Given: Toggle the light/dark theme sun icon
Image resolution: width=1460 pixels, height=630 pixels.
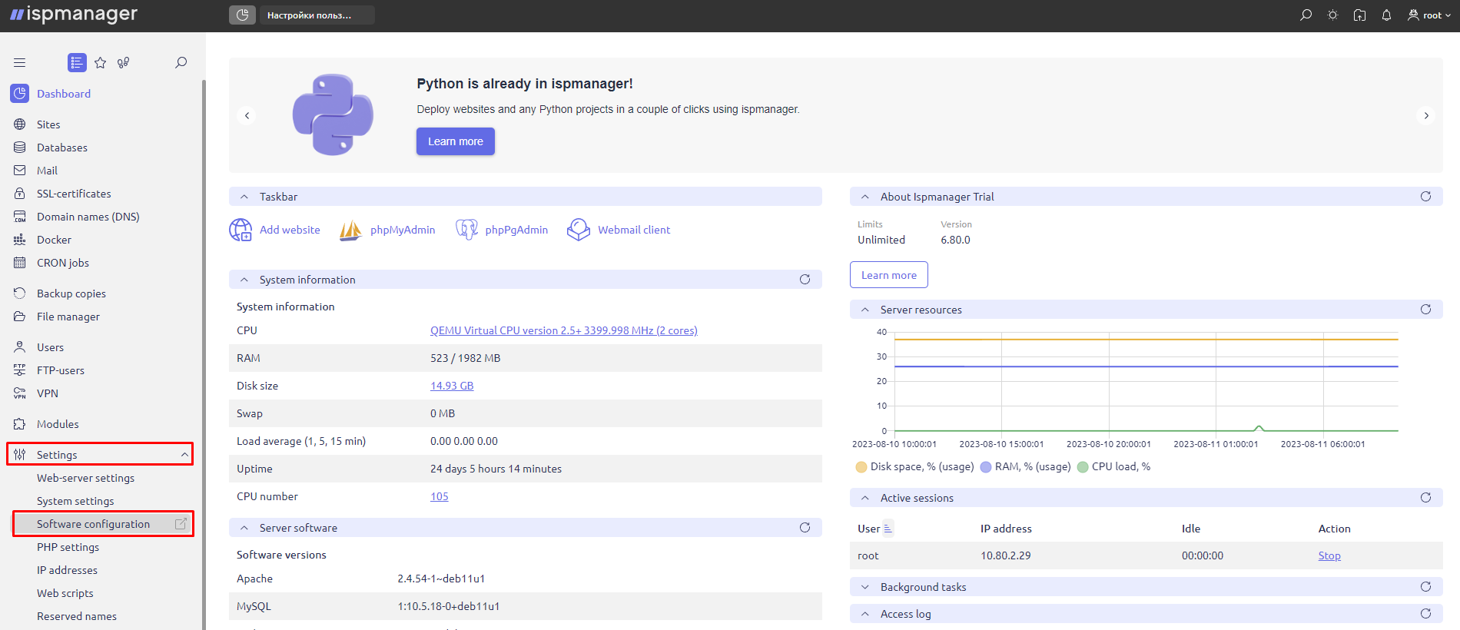Looking at the screenshot, I should pos(1332,15).
